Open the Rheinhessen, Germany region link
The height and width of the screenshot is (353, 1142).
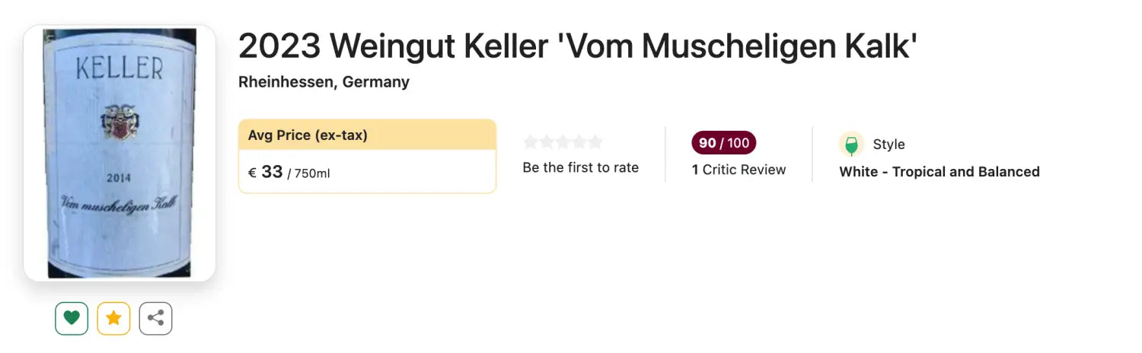(324, 82)
